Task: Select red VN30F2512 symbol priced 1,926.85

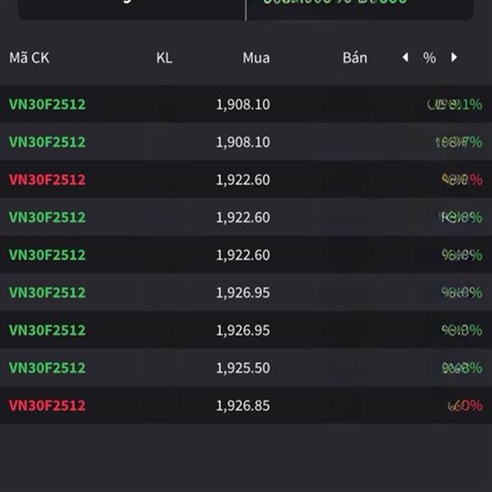Action: point(47,405)
